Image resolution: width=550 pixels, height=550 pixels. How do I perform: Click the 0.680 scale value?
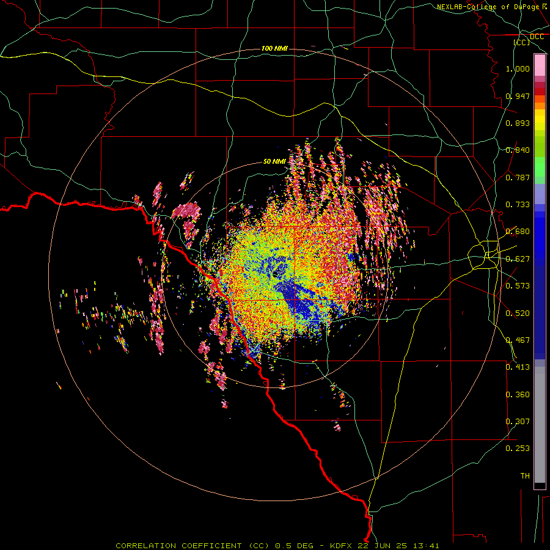(518, 232)
